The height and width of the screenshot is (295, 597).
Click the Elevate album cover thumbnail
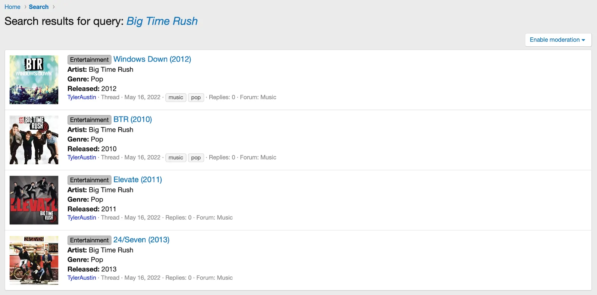[x=34, y=200]
